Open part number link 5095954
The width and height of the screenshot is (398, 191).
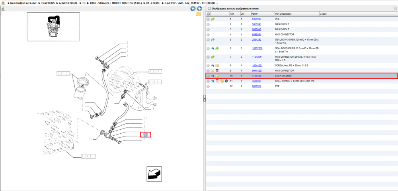pyautogui.click(x=256, y=86)
